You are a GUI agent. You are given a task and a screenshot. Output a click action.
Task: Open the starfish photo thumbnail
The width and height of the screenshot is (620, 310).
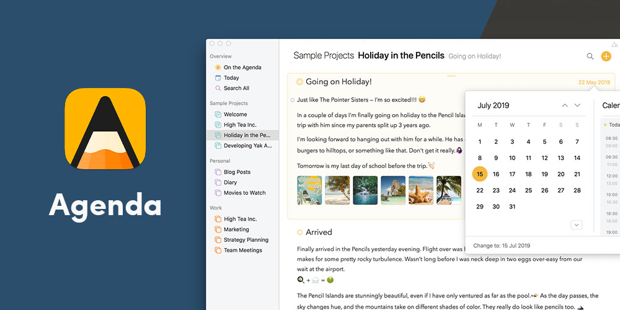[421, 190]
